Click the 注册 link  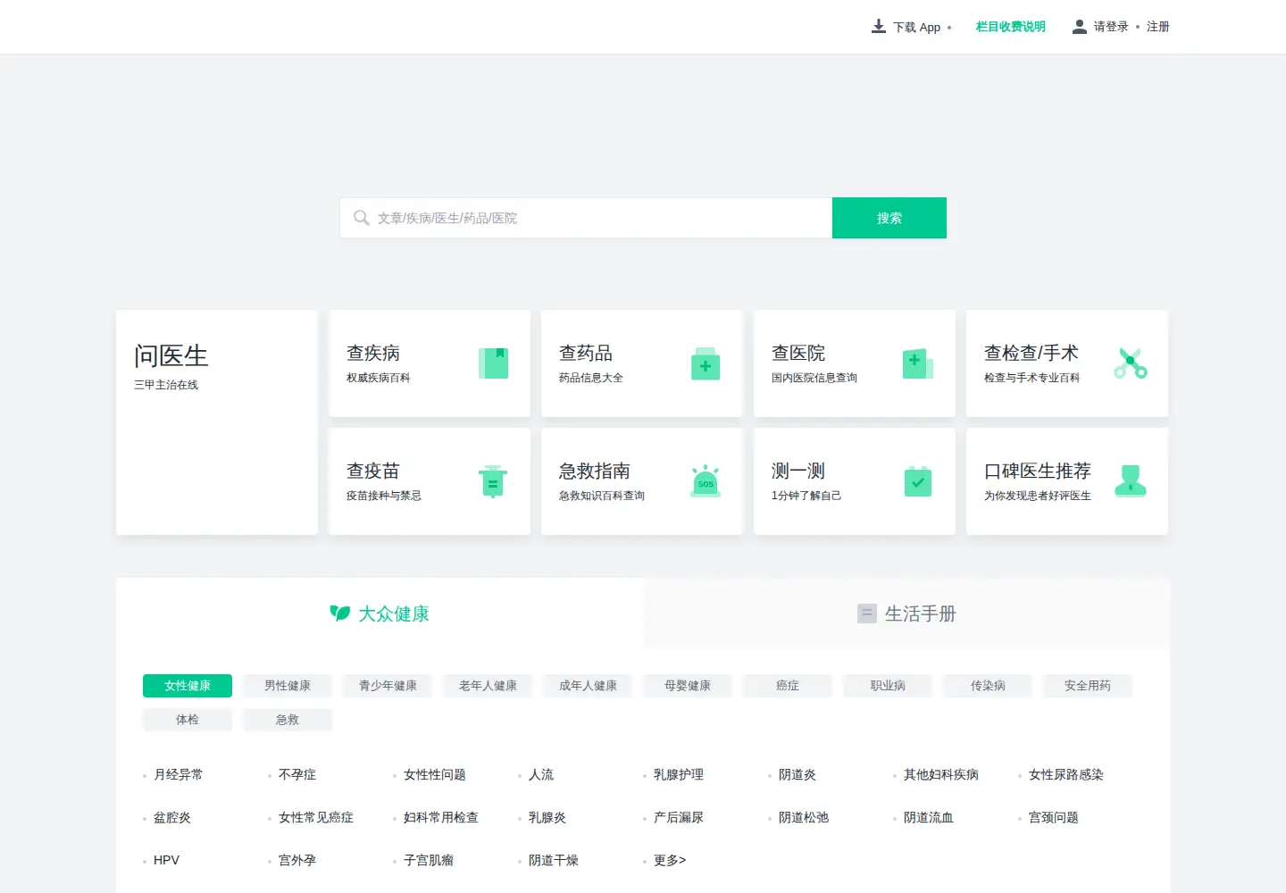coord(1158,27)
